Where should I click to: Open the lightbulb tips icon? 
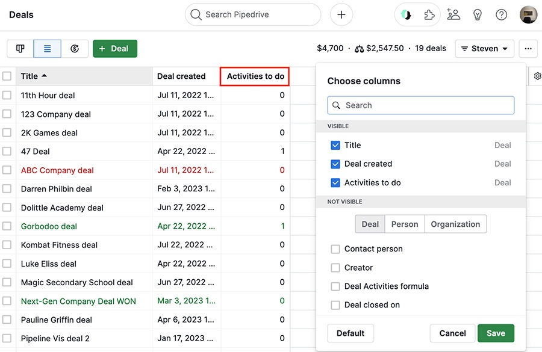478,14
